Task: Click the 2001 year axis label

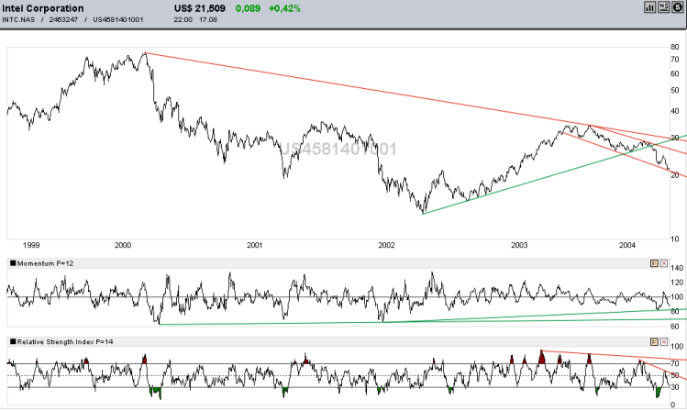Action: [255, 245]
